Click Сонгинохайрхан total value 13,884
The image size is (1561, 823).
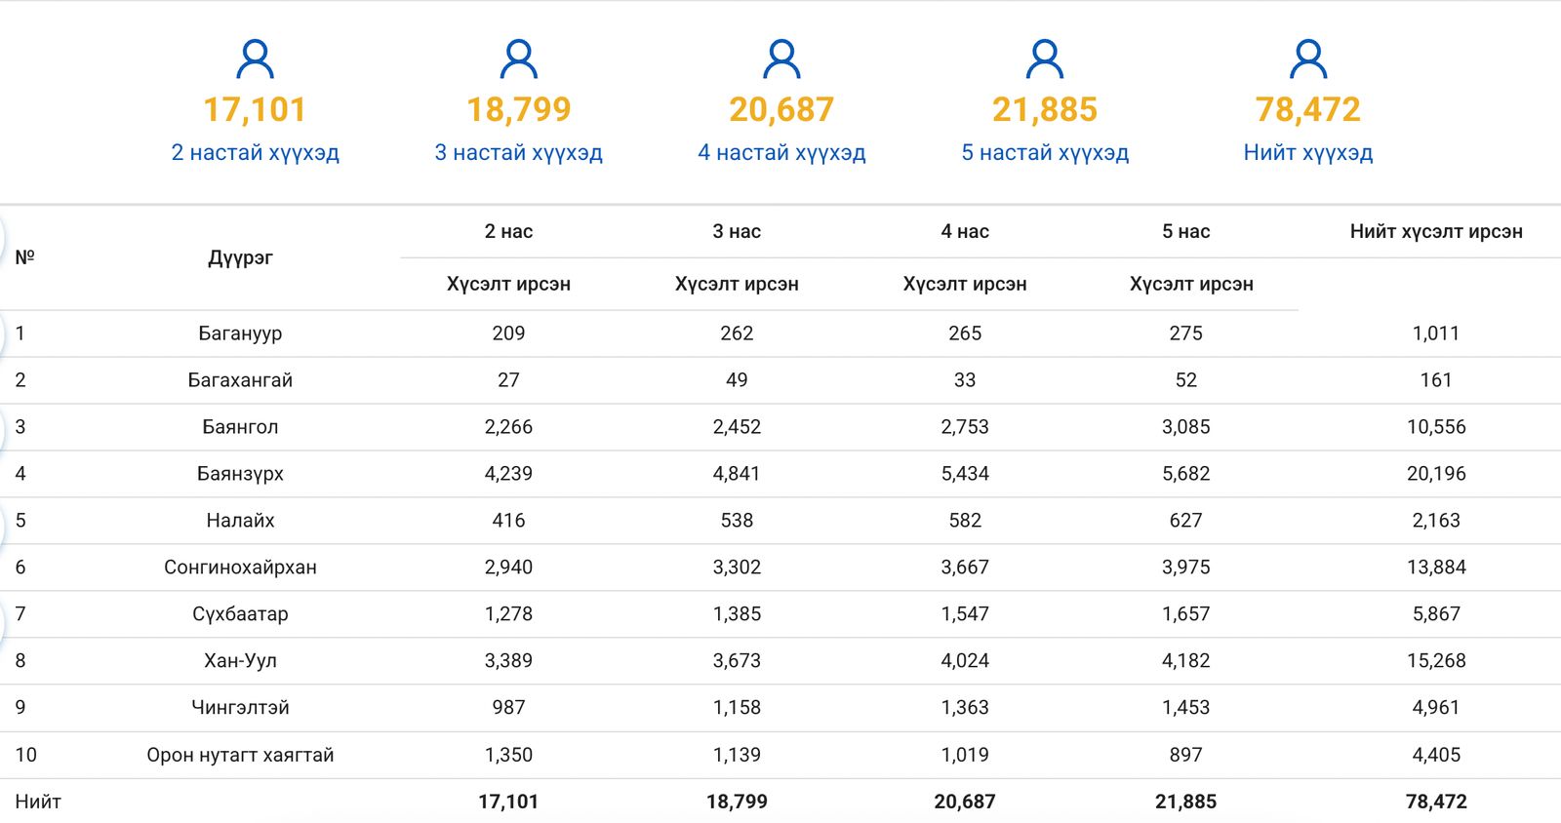click(1436, 568)
